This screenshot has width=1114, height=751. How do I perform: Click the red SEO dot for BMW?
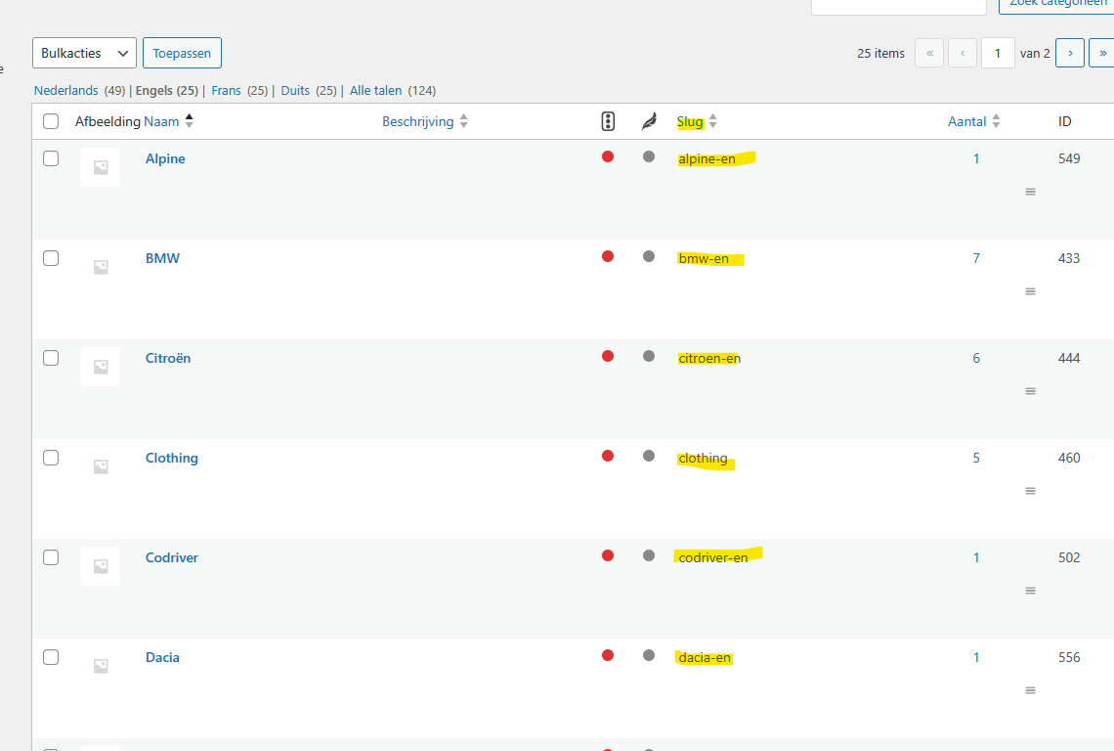[x=608, y=256]
